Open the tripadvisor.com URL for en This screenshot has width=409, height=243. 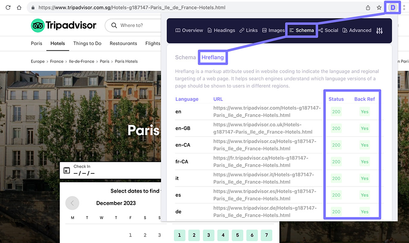pyautogui.click(x=267, y=112)
